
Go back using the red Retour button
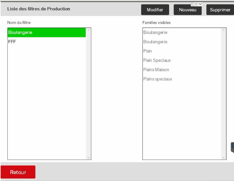(18, 172)
